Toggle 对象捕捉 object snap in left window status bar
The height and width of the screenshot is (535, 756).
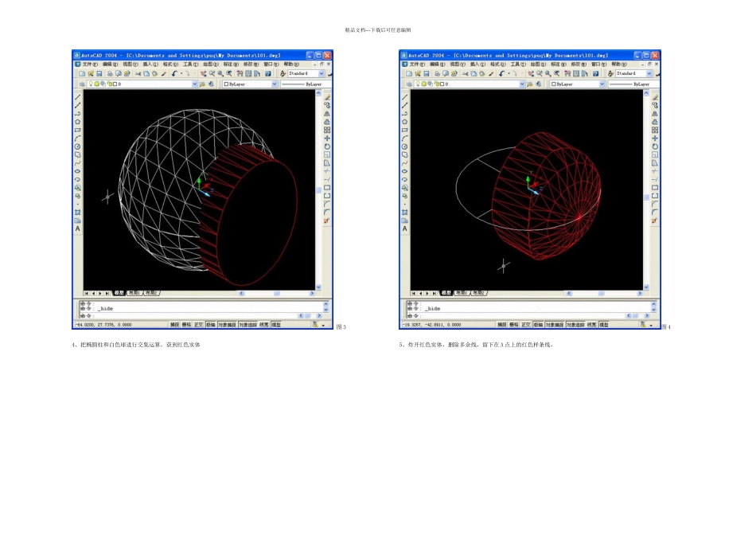coord(226,325)
